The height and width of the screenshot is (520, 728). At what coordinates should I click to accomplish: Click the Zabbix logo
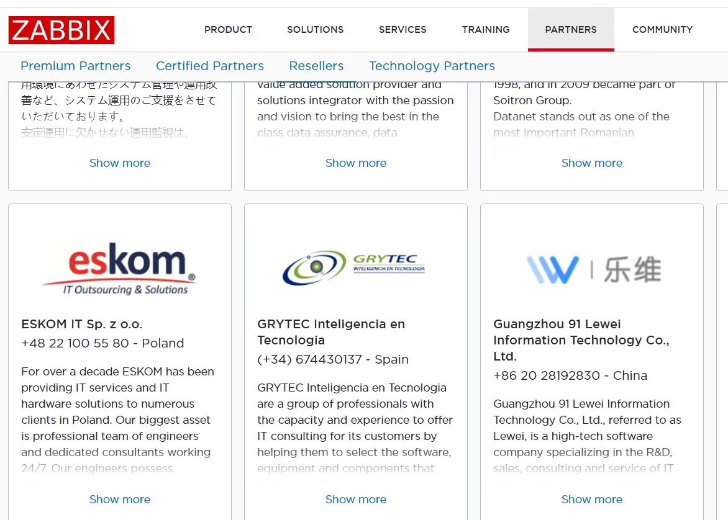tap(61, 30)
